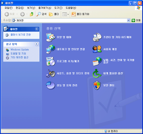Expand the address bar dropdown arrow
The width and height of the screenshot is (143, 134).
[128, 20]
